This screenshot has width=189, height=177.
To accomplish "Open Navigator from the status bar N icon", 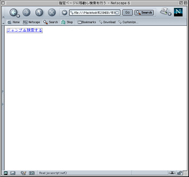I will click(x=6, y=173).
